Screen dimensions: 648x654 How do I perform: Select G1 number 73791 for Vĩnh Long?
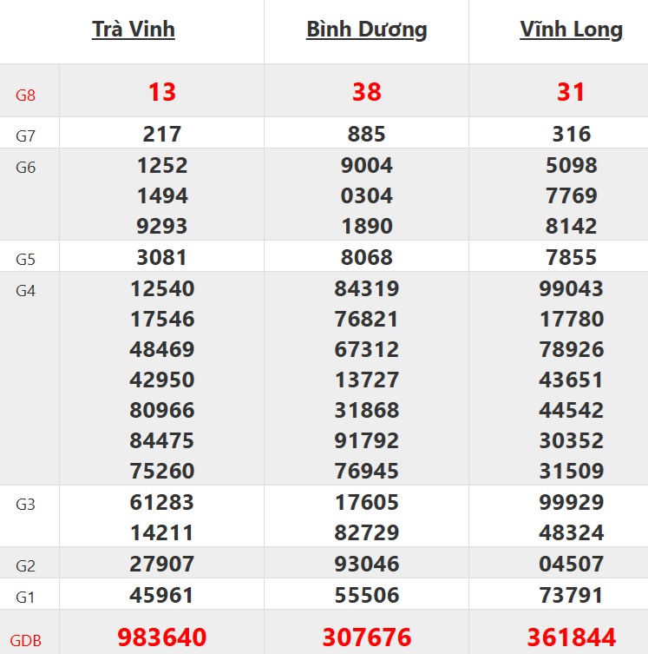point(571,595)
